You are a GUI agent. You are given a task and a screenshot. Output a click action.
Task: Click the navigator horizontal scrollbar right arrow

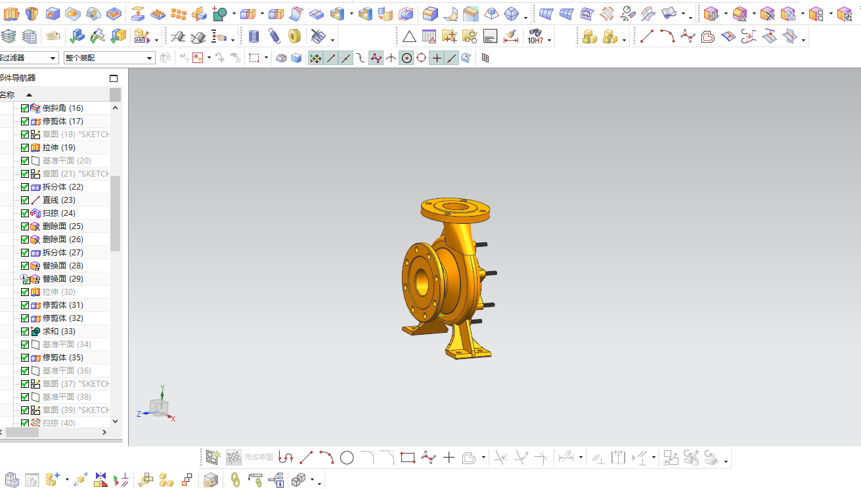pos(104,433)
